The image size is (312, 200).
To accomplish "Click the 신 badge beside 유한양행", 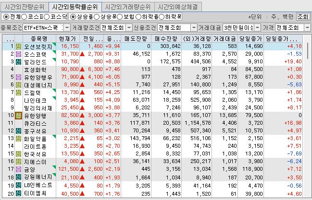I will (18, 116).
